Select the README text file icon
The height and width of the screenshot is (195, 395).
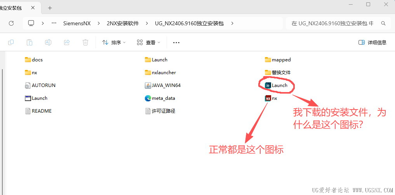tap(28, 111)
